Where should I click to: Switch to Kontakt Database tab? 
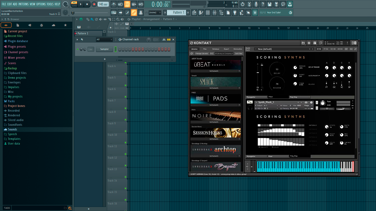click(x=216, y=49)
